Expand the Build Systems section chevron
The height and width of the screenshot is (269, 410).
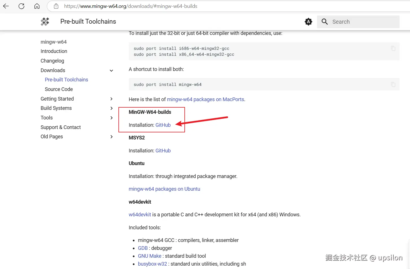pyautogui.click(x=111, y=108)
